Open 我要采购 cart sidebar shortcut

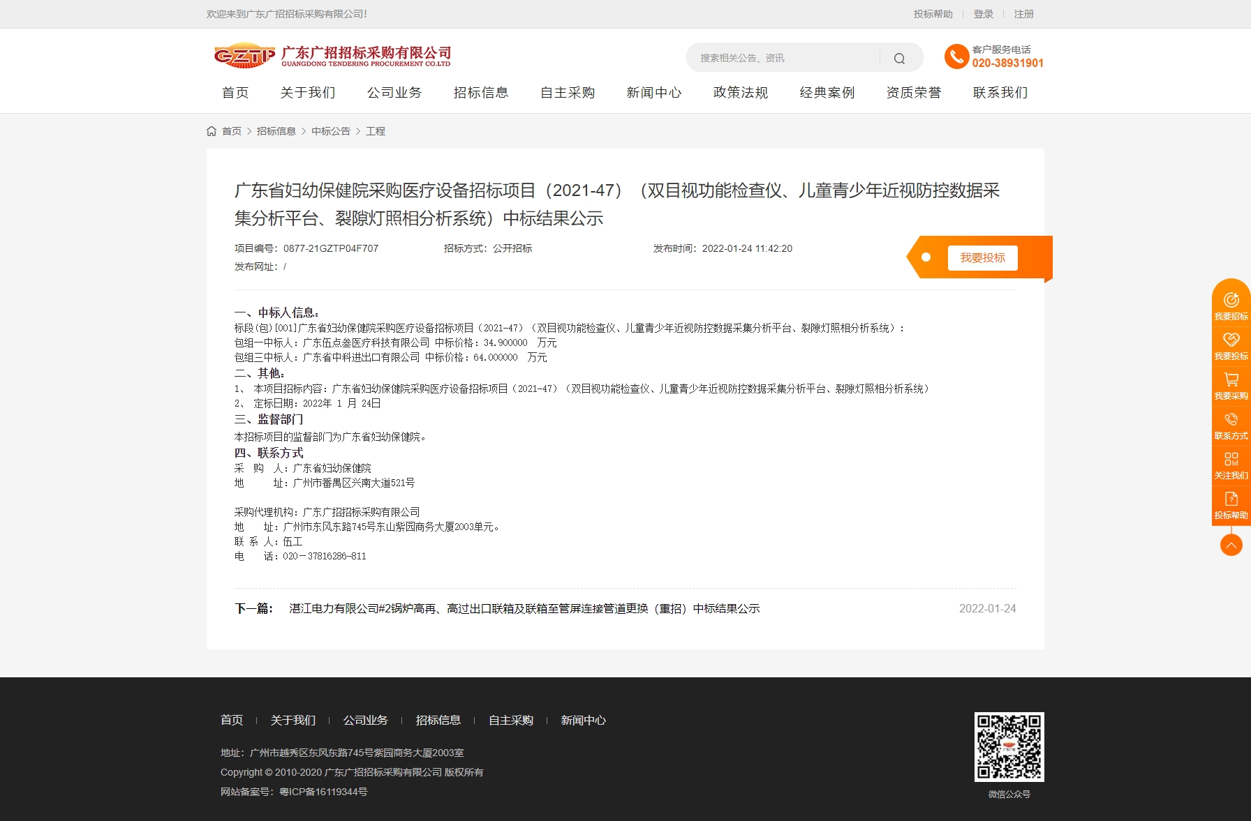tap(1231, 386)
